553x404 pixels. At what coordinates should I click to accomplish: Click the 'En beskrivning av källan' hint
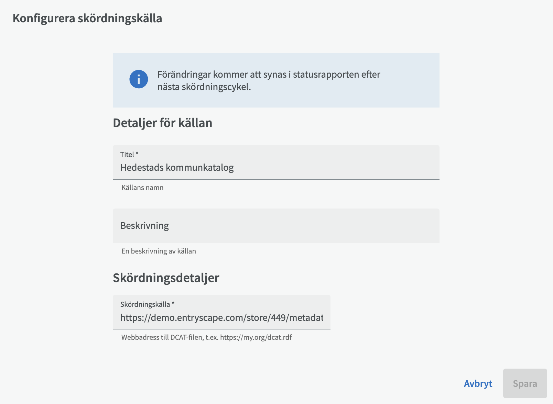tap(159, 251)
